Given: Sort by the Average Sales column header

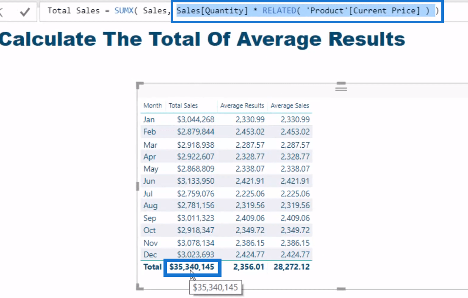Looking at the screenshot, I should [x=290, y=105].
